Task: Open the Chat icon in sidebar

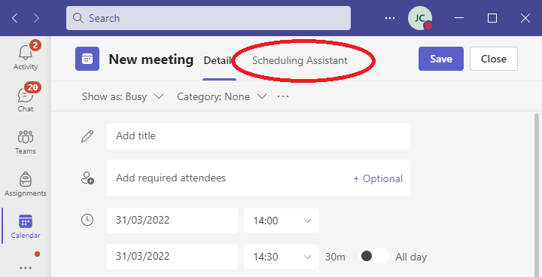Action: tap(26, 94)
